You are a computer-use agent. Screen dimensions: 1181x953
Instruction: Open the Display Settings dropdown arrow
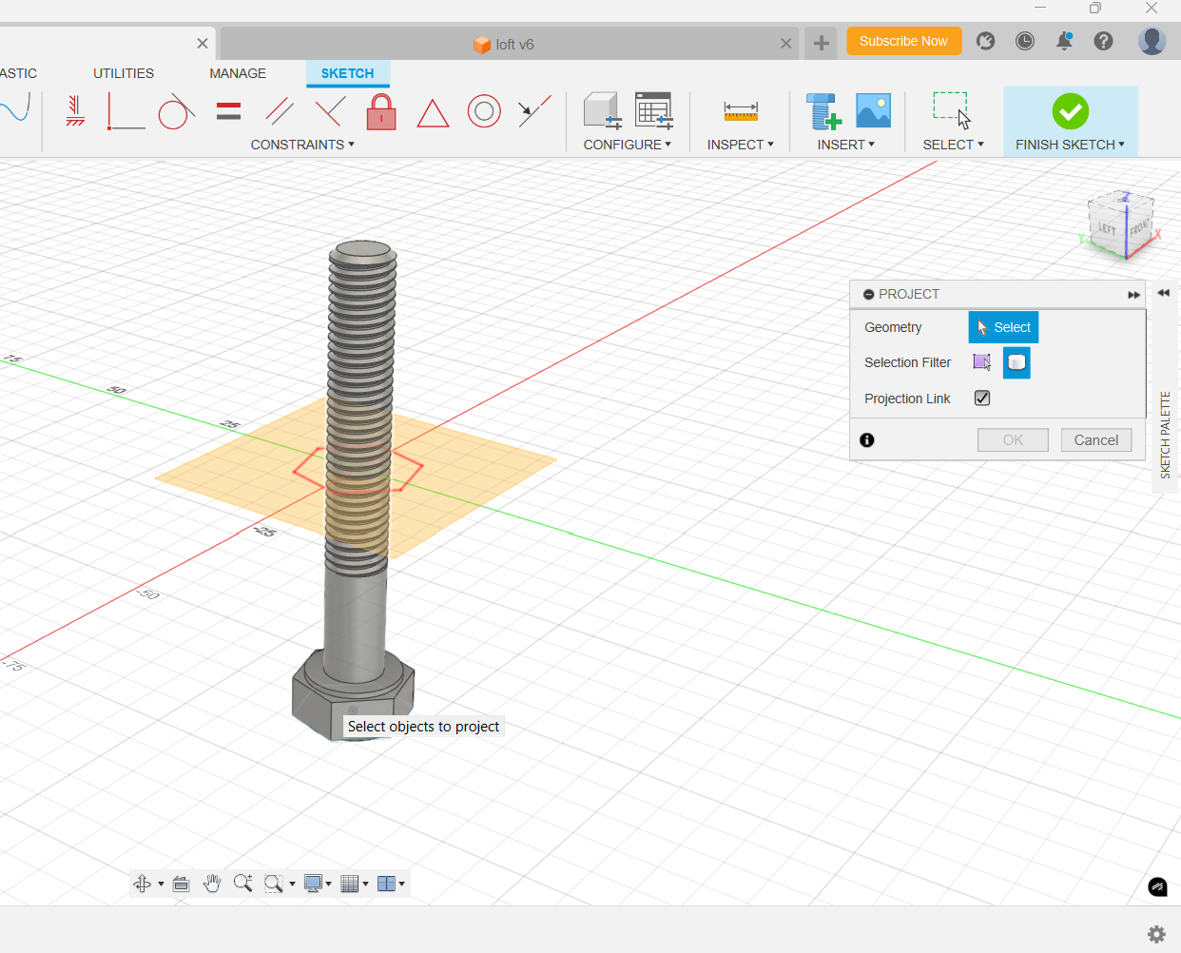click(329, 884)
